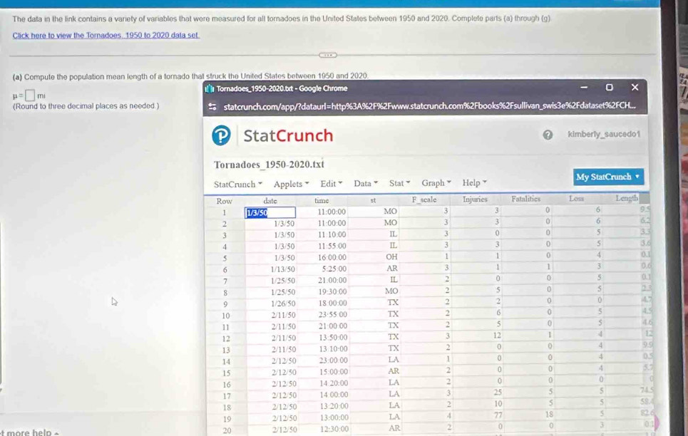Select the date column header

coord(270,201)
